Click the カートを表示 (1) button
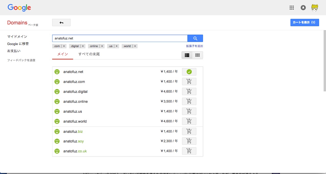Viewport: 326px width, 174px height. (x=305, y=22)
